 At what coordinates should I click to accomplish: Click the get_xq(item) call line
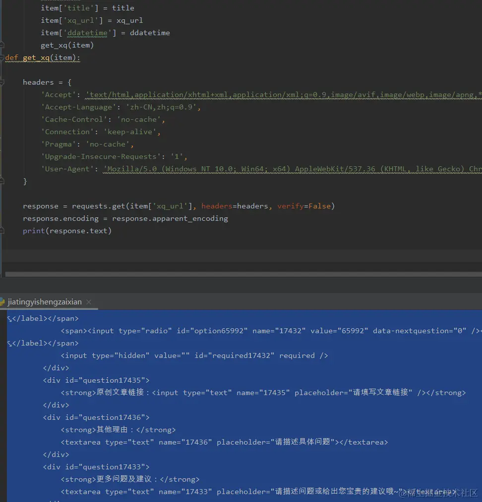[x=67, y=45]
